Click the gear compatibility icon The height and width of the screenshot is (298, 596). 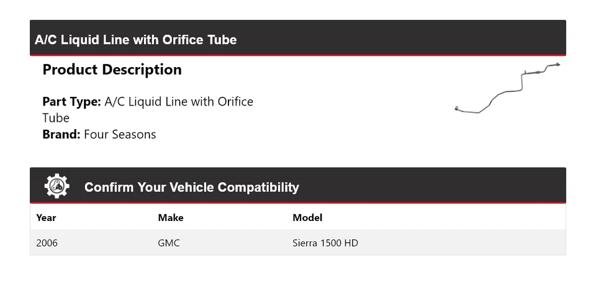click(56, 186)
